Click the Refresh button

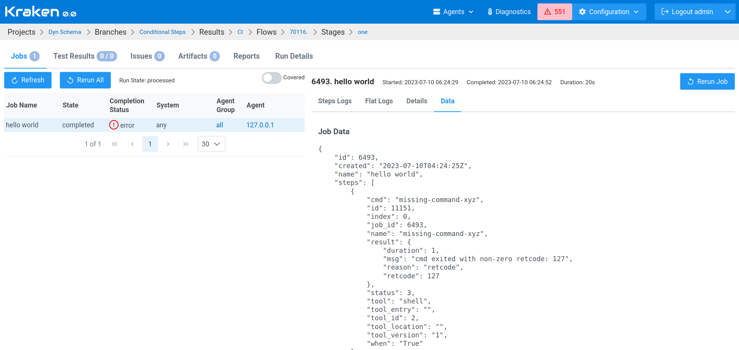[x=28, y=80]
